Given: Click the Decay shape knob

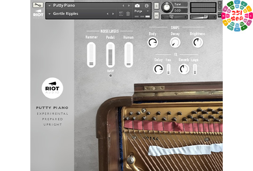Looking at the screenshot, I should (x=175, y=42).
